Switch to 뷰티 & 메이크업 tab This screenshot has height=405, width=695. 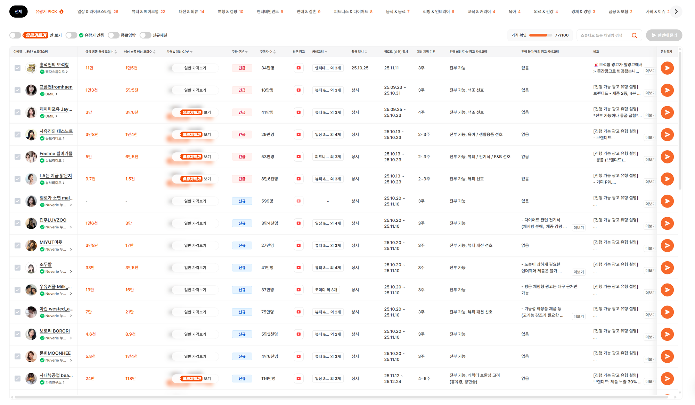coord(148,12)
